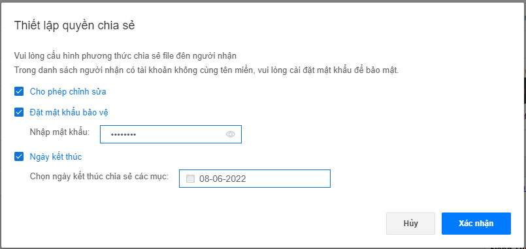Click the Vui lòng cấu hình instruction line
The height and width of the screenshot is (249, 526).
coord(125,56)
